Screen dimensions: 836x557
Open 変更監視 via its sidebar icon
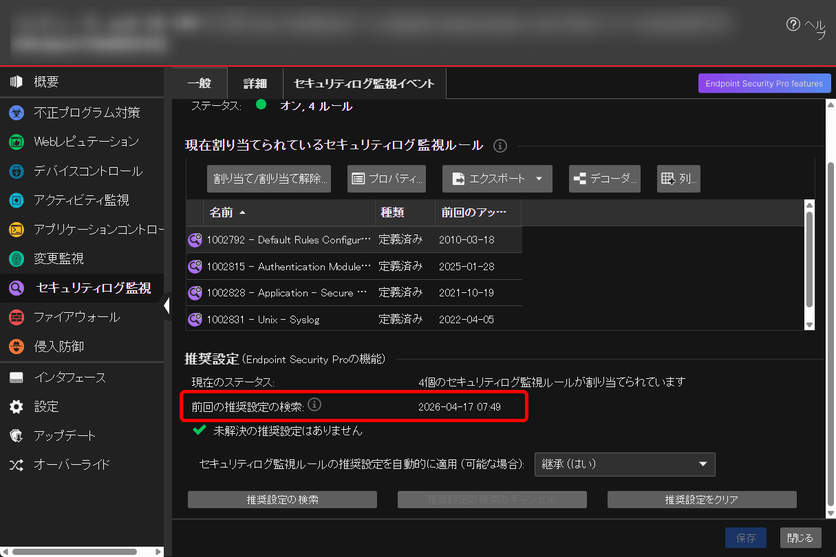pos(15,259)
